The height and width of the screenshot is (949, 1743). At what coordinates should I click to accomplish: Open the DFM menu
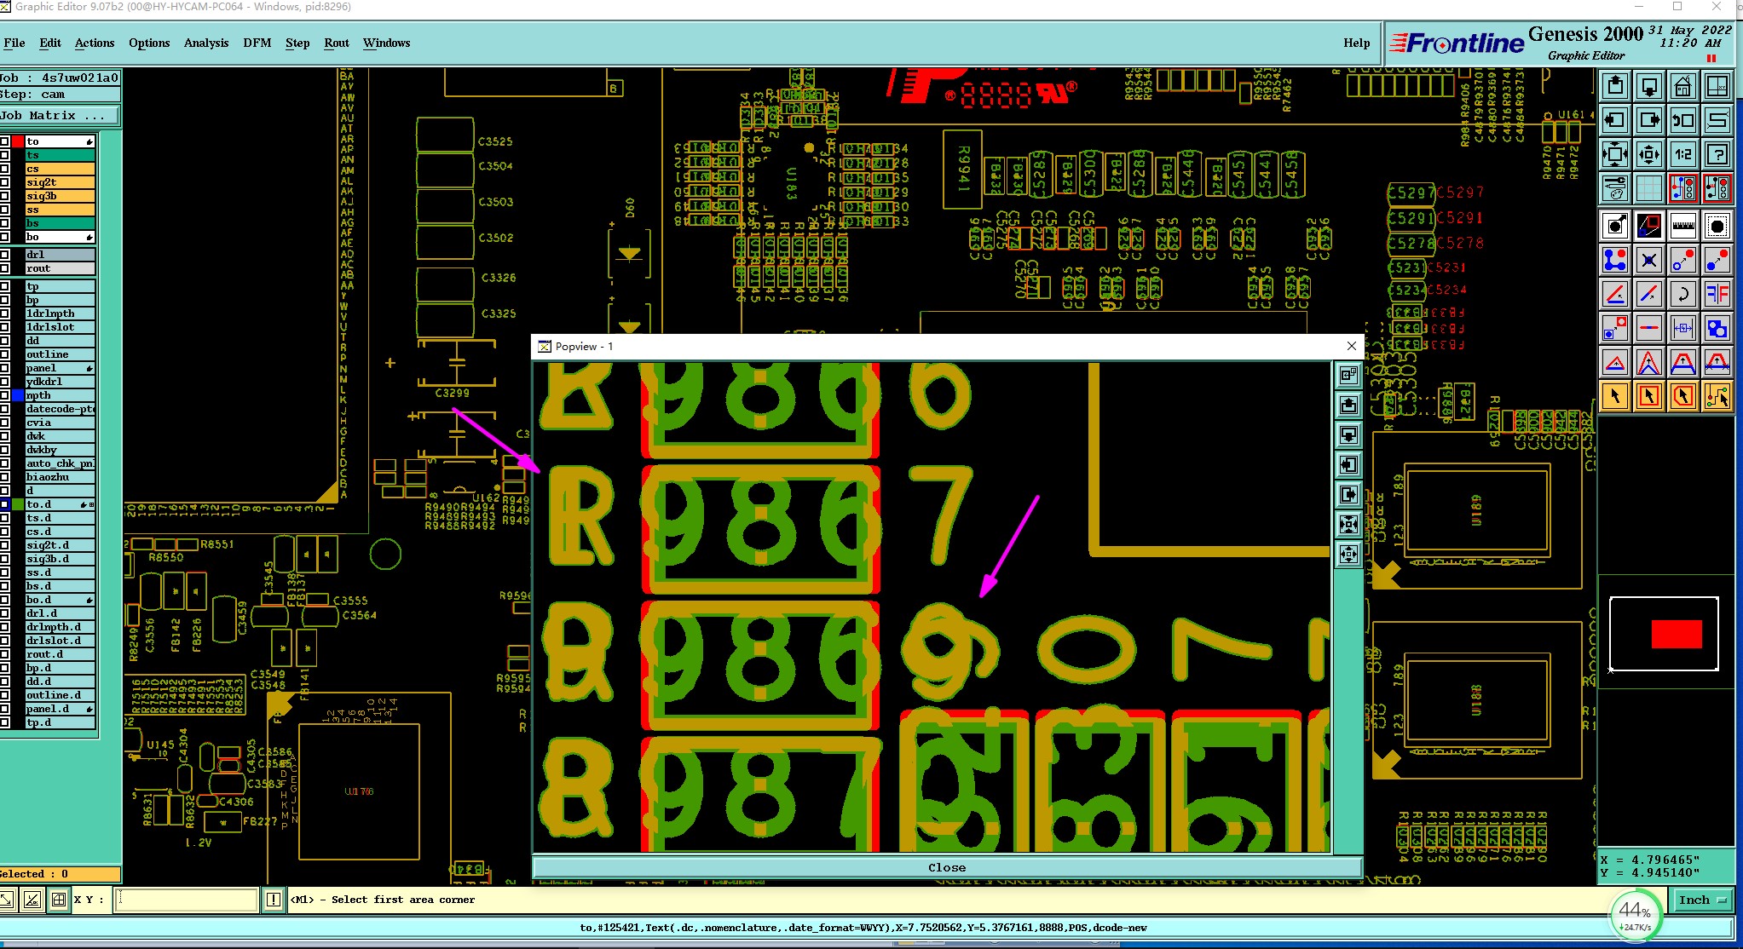click(x=257, y=43)
